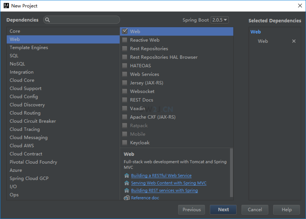Image resolution: width=306 pixels, height=219 pixels.
Task: Click the home icon beside Building a RESTful Web Service
Action: 127,176
